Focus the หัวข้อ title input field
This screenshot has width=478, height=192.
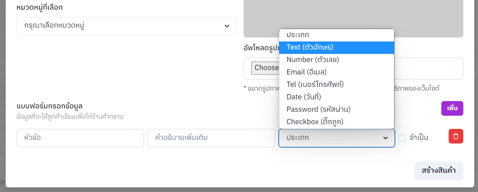[80, 138]
